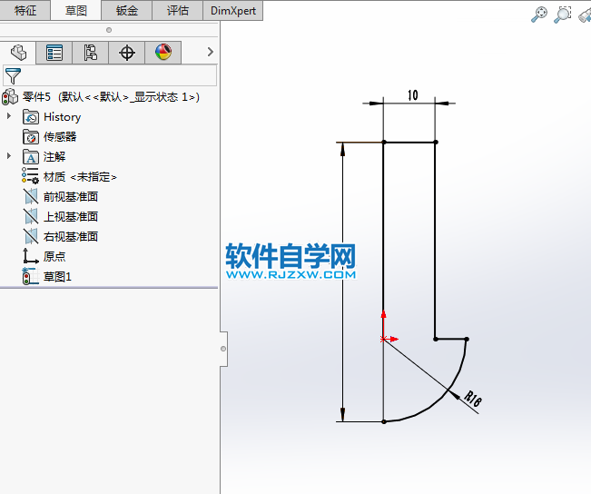Select the 右视基准面 plane icon
Viewport: 591px width, 494px height.
[x=31, y=236]
